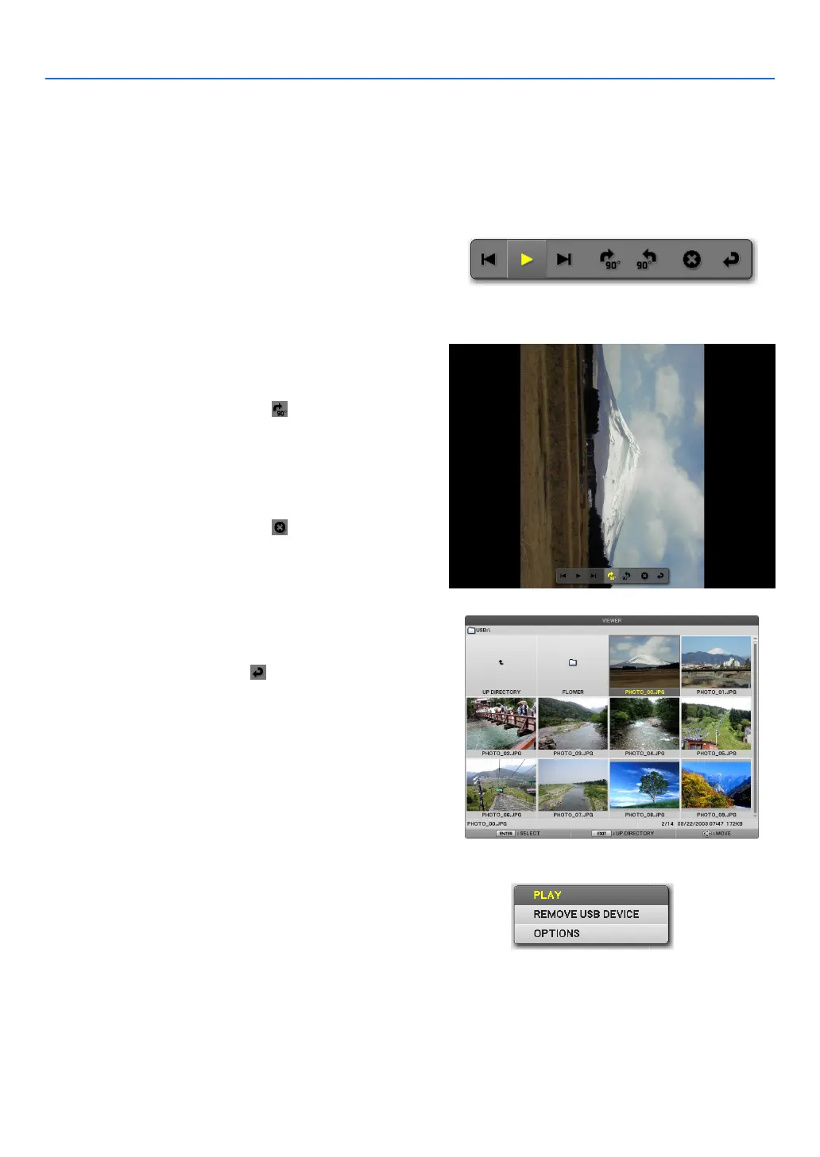Click the 172KB file size in Viewer status
The height and width of the screenshot is (1157, 820).
click(734, 824)
